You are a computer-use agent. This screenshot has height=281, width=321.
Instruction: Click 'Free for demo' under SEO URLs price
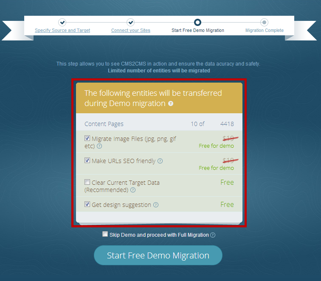pos(216,168)
